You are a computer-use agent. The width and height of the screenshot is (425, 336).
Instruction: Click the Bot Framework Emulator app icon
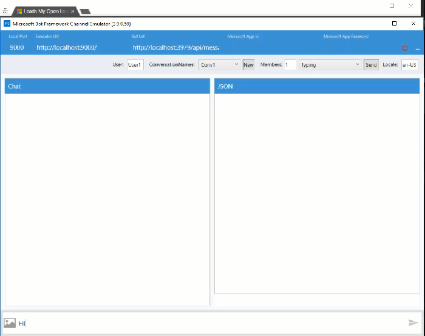7,24
